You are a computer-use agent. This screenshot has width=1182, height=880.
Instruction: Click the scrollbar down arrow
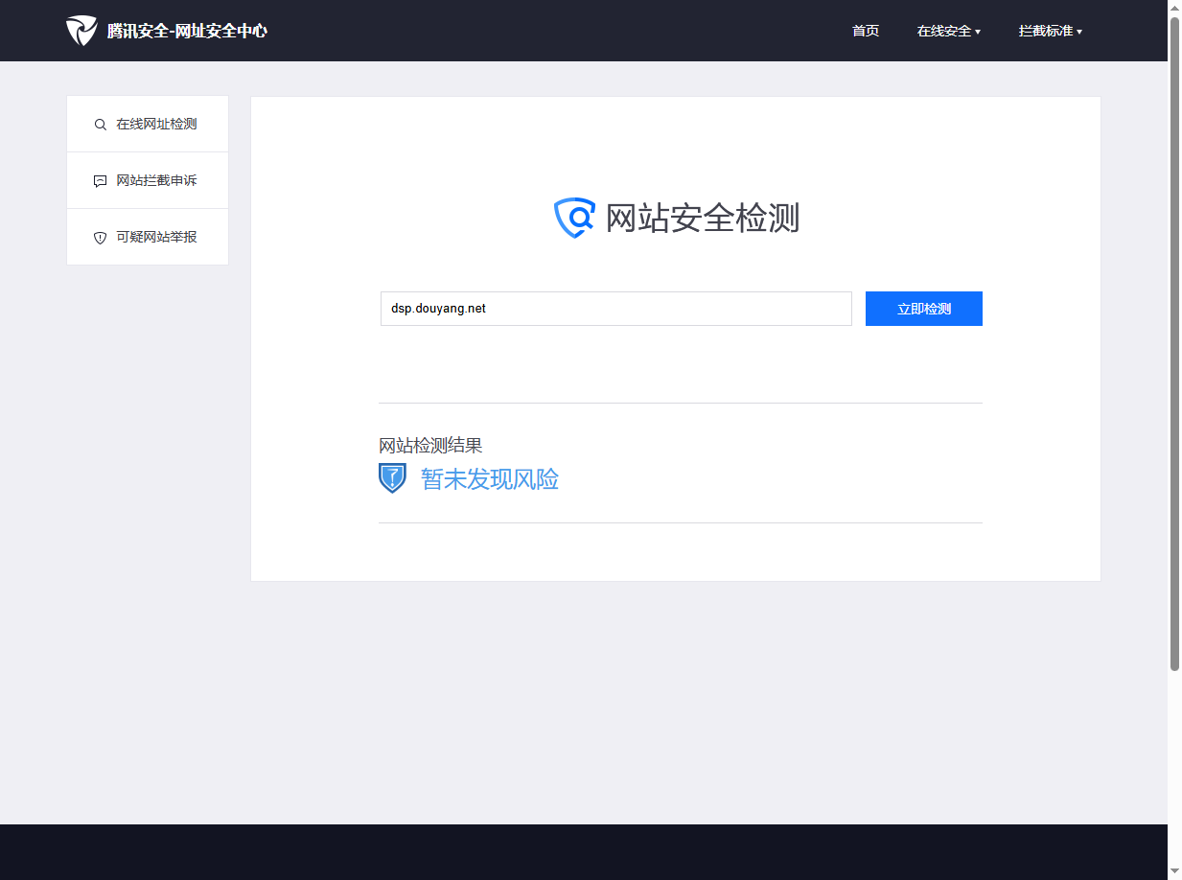tap(1174, 871)
